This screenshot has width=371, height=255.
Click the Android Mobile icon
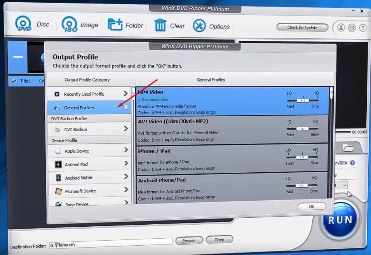[58, 178]
